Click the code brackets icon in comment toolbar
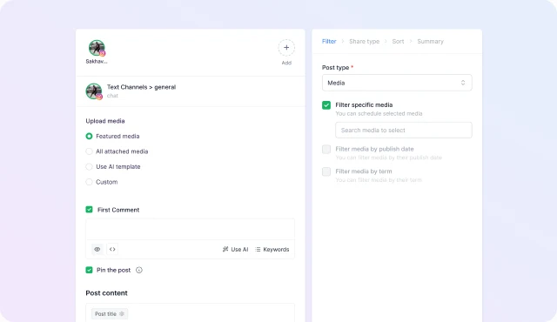 [x=112, y=249]
